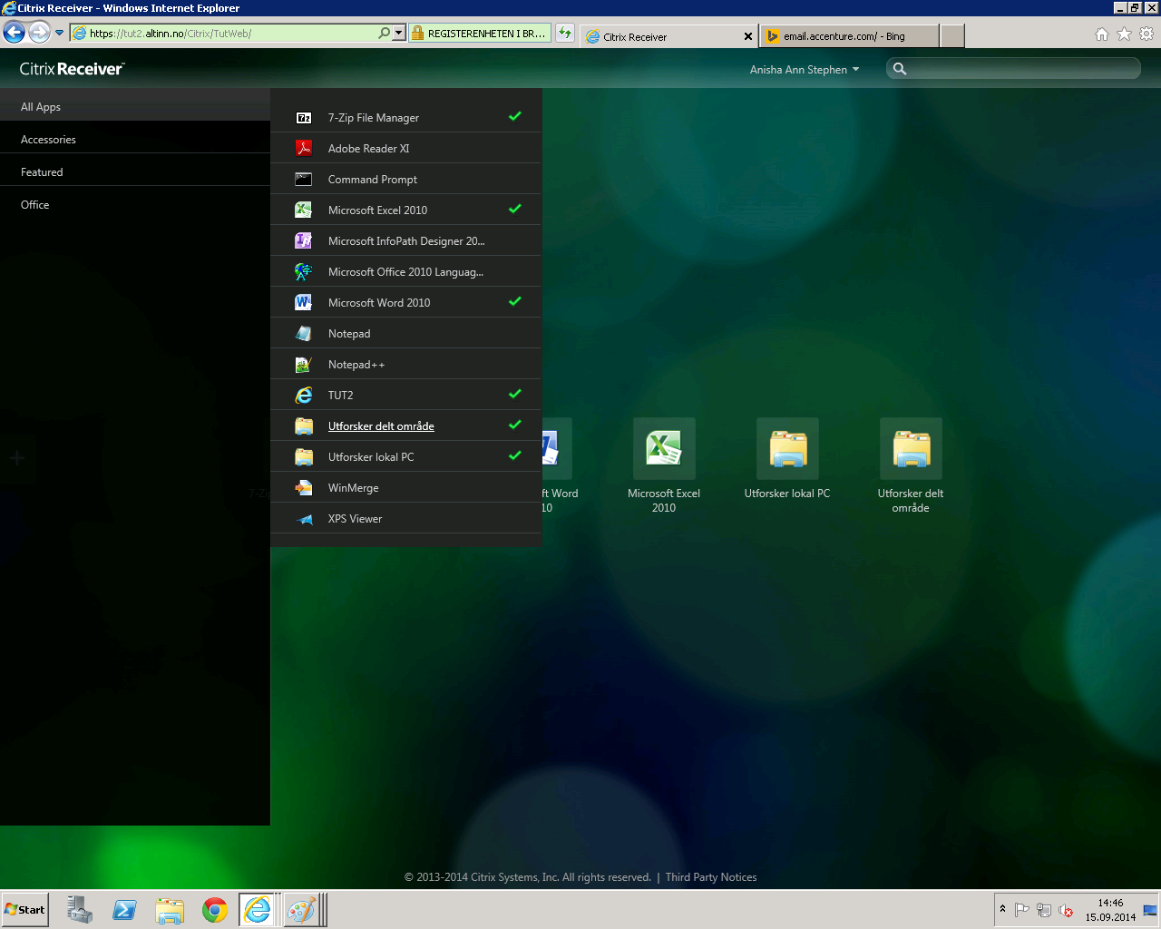Launch Utforsker delt område desktop tile
This screenshot has height=929, width=1161.
tap(911, 448)
